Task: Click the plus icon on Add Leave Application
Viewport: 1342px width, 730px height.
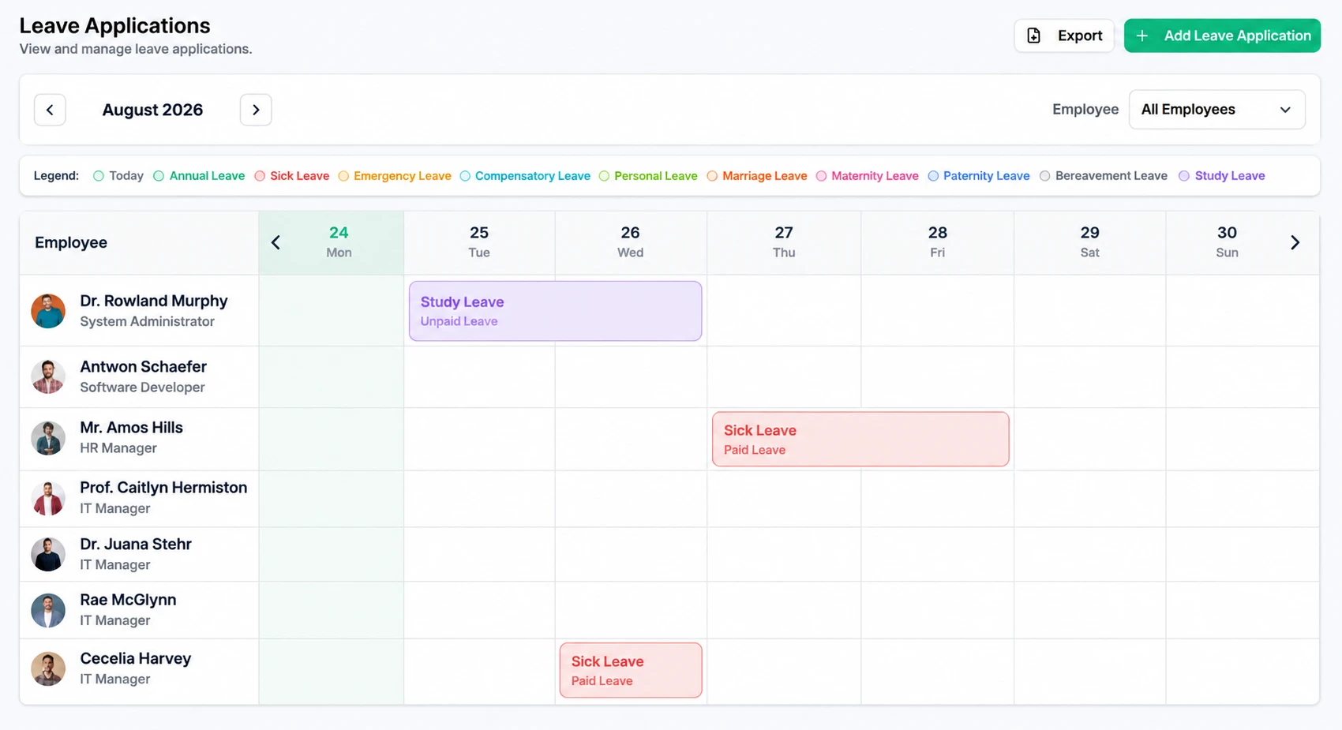Action: 1141,36
